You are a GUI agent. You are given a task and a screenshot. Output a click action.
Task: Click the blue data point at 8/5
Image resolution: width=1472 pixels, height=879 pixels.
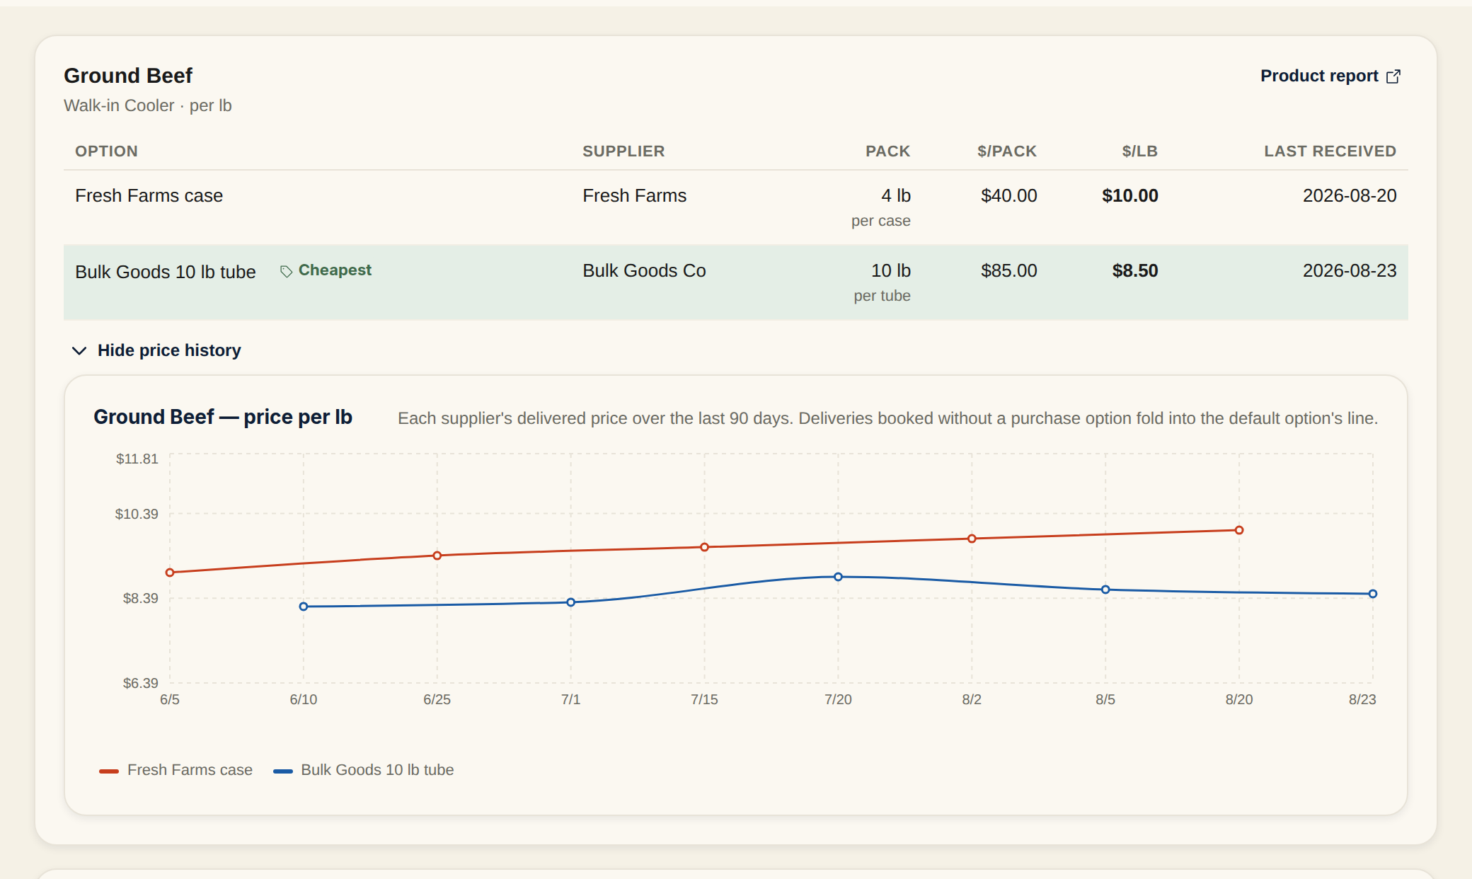pos(1105,590)
